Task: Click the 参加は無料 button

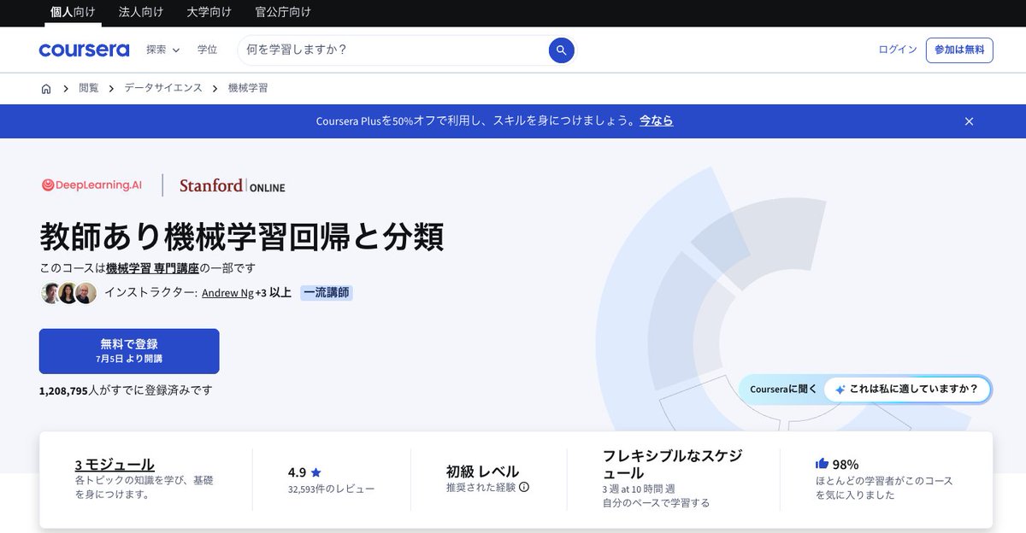Action: (959, 50)
